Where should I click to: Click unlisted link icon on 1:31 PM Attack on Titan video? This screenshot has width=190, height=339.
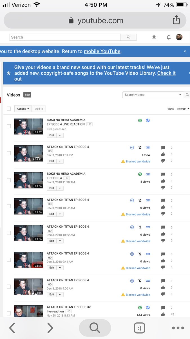pyautogui.click(x=148, y=147)
